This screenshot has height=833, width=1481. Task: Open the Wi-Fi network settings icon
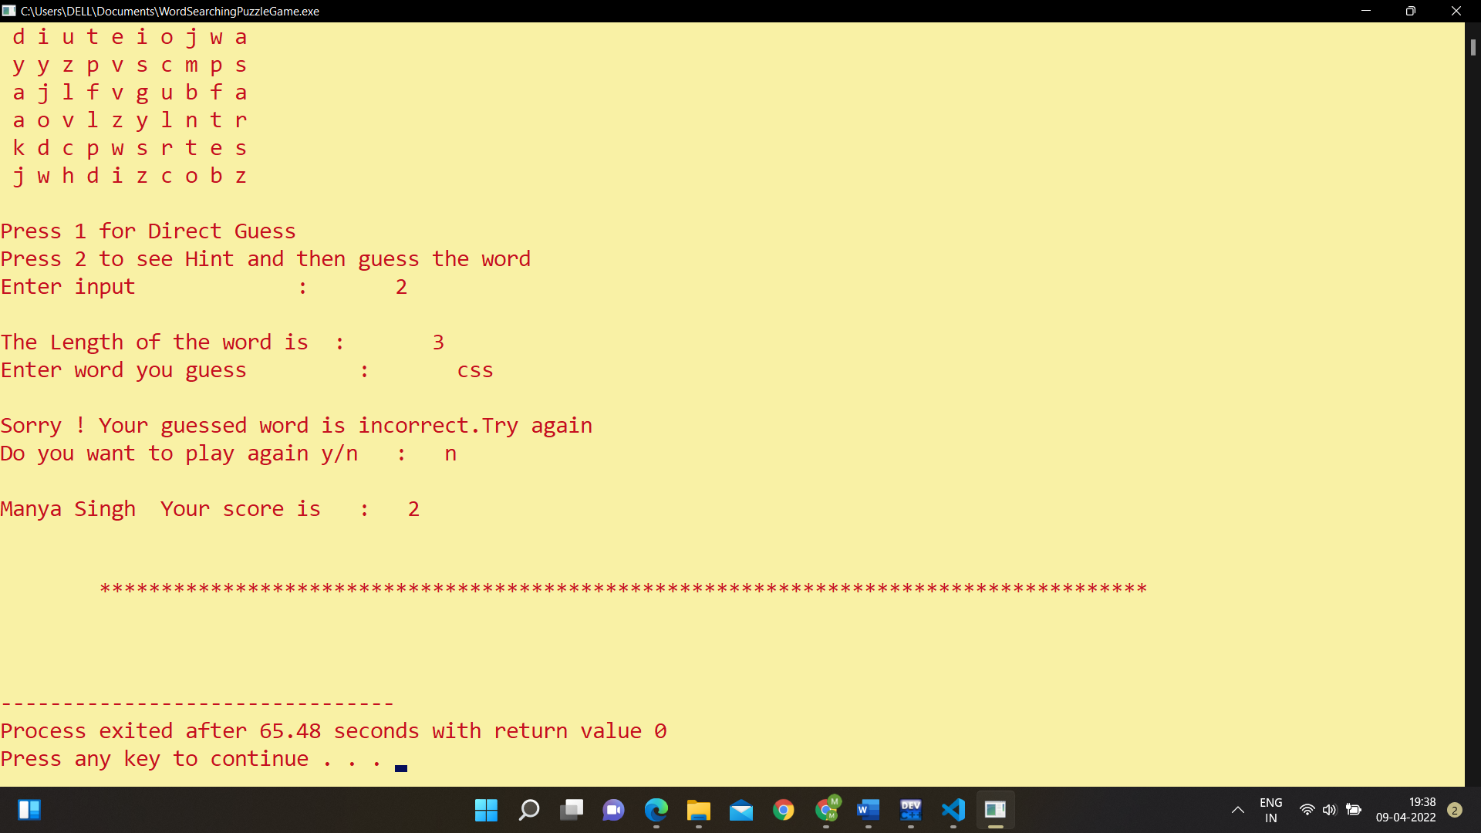click(1307, 810)
